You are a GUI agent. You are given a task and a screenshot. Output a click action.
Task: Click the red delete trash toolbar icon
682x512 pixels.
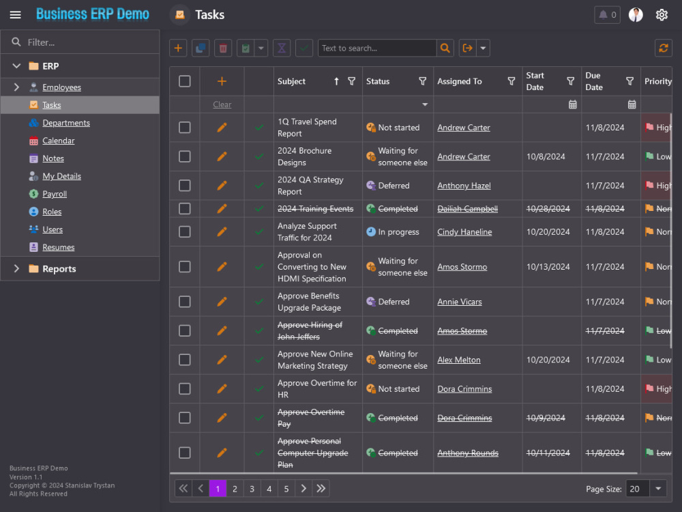click(223, 48)
